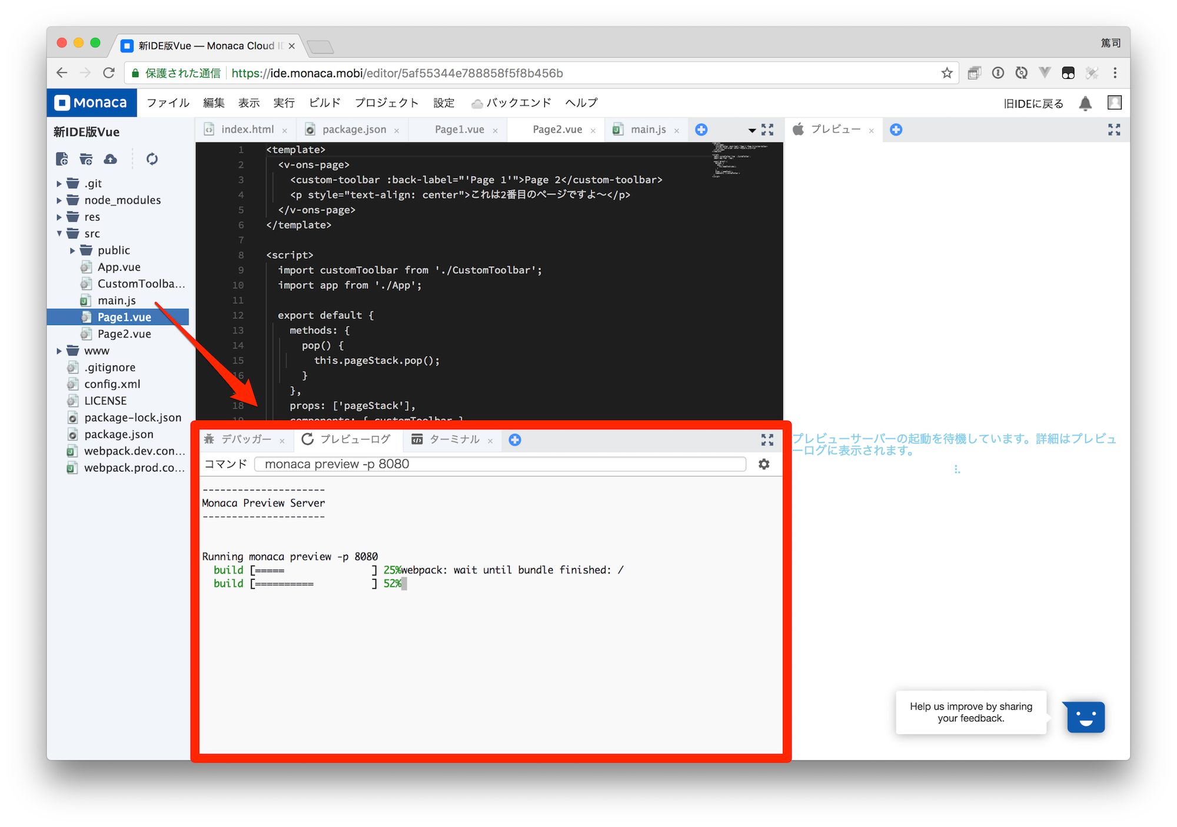Open package-lock.json in file tree
This screenshot has height=827, width=1177.
tap(125, 417)
